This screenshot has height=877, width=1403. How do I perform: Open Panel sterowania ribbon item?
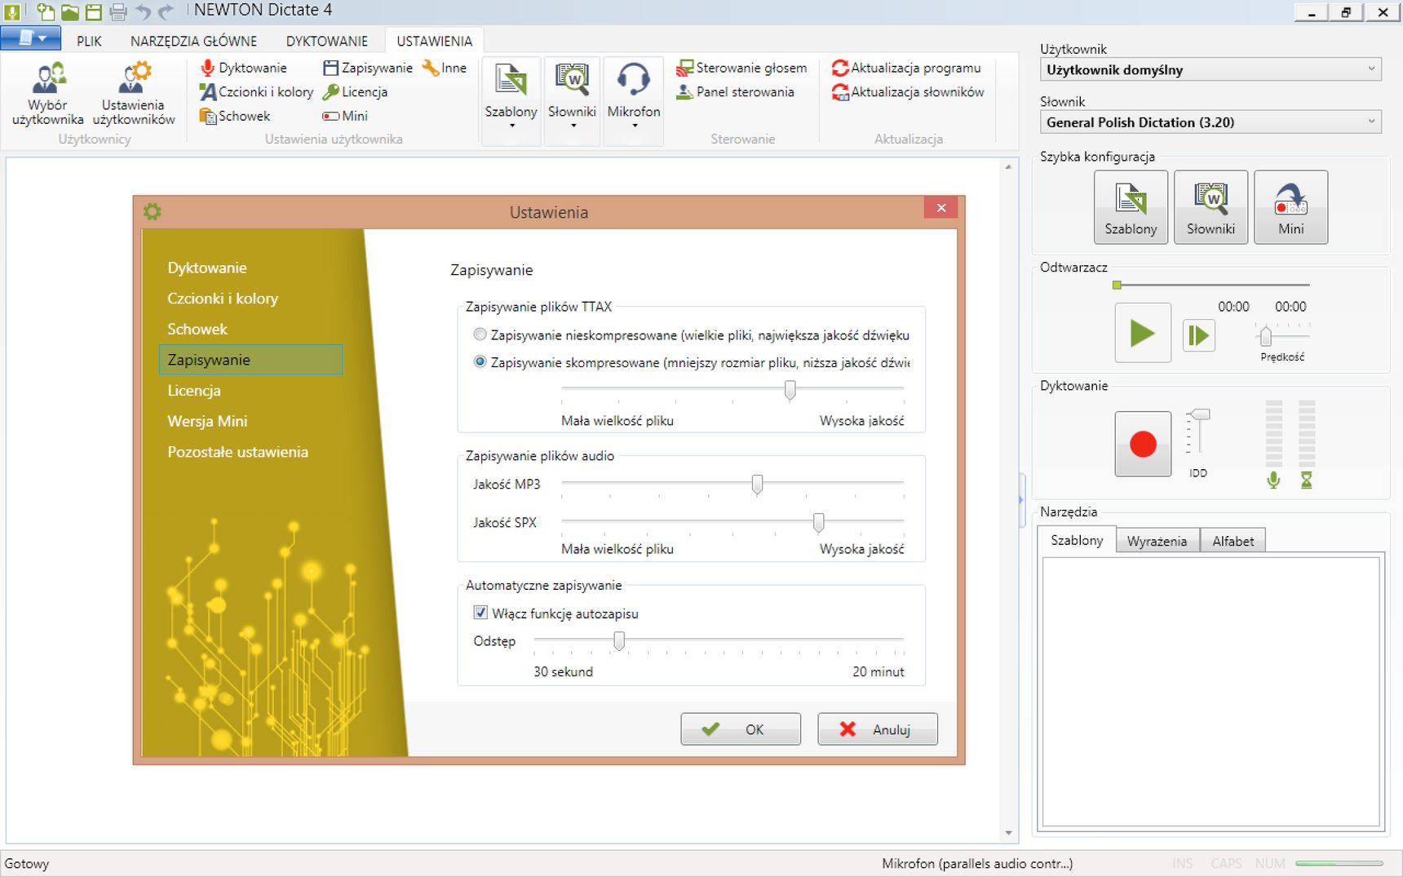[x=735, y=92]
